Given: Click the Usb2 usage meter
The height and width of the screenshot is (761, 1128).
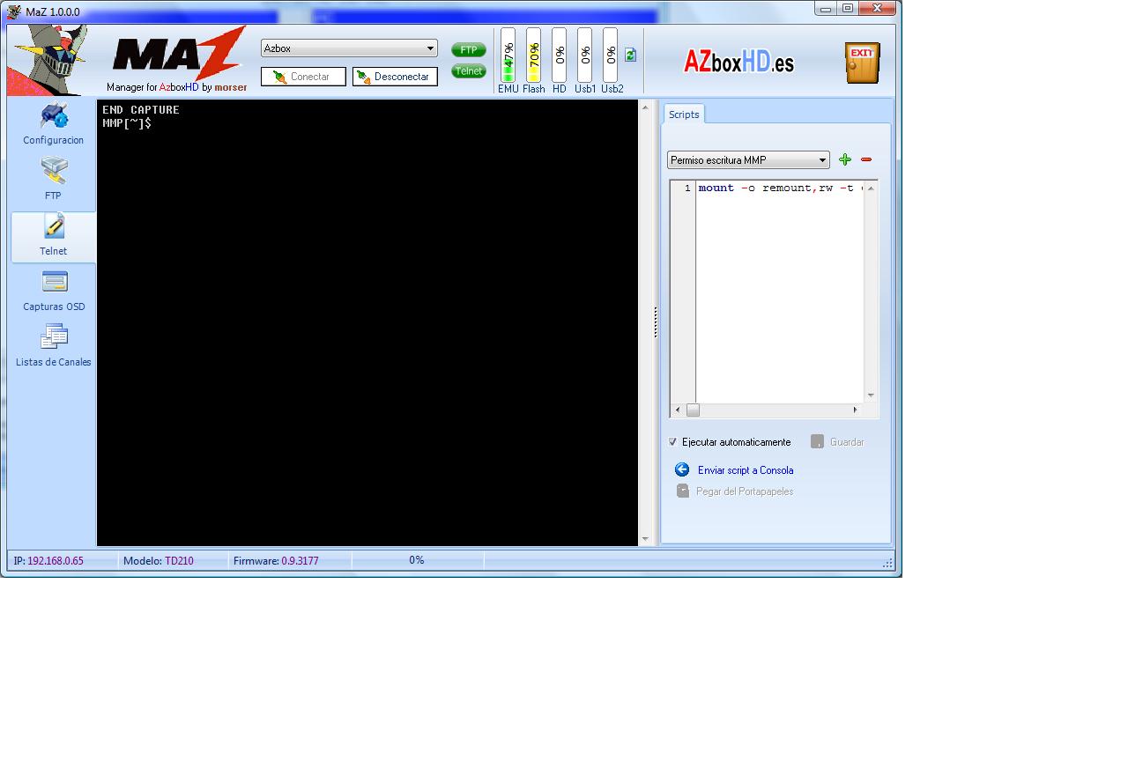Looking at the screenshot, I should 610,55.
